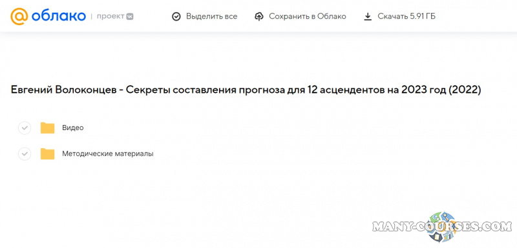
Task: Click the Выделить все checkmark circle icon
Action: [176, 16]
